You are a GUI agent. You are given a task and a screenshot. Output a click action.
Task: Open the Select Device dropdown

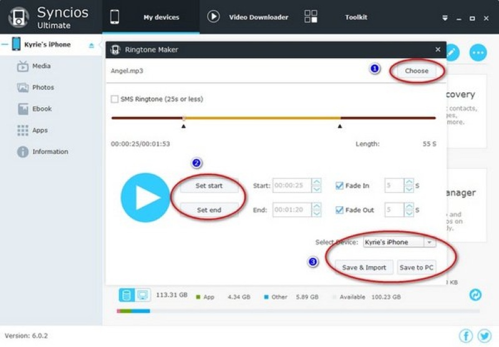click(x=399, y=242)
